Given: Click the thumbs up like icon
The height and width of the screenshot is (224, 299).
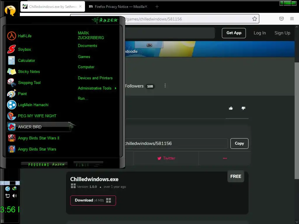Looking at the screenshot, I should coord(231,108).
